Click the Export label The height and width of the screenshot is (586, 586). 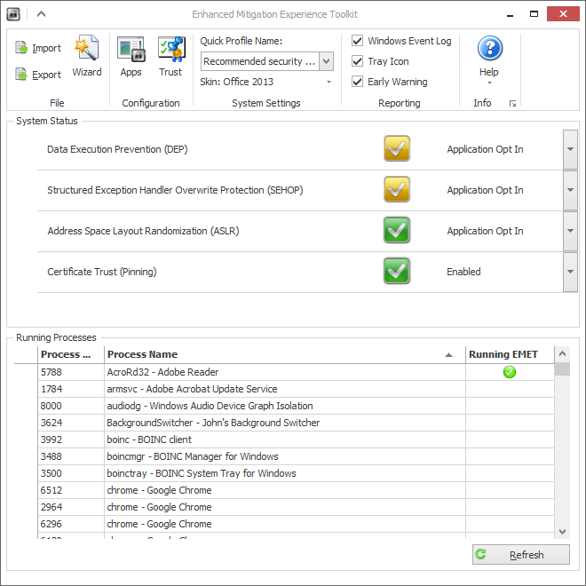click(x=46, y=75)
